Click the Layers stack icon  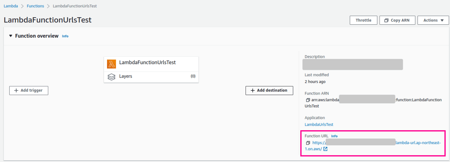[112, 77]
